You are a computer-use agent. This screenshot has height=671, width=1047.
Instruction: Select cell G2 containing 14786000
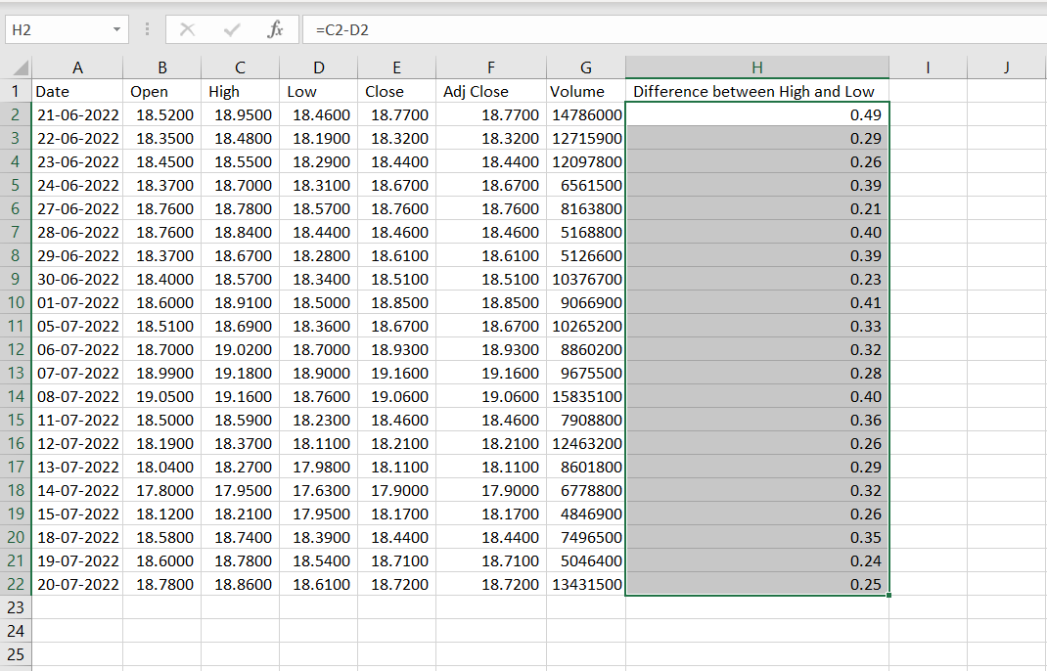[585, 114]
